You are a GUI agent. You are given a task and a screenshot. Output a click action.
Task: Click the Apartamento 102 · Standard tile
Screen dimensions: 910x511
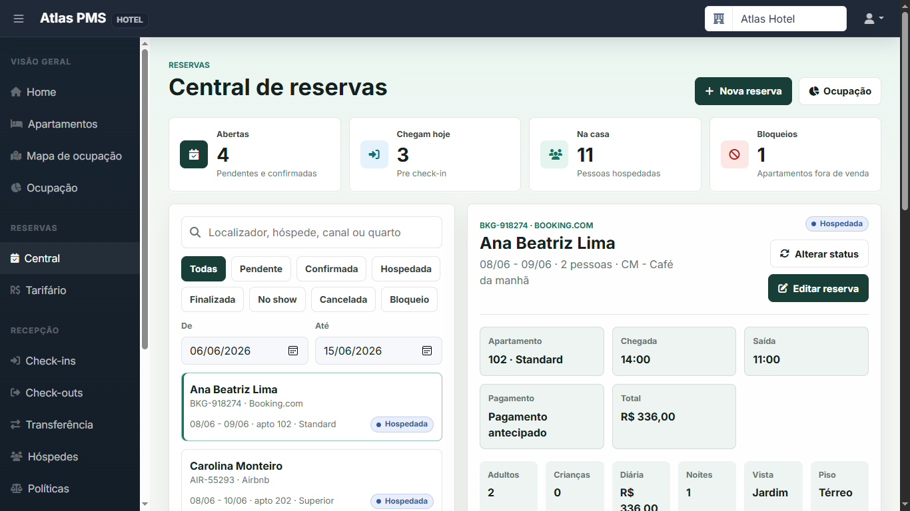pos(542,351)
